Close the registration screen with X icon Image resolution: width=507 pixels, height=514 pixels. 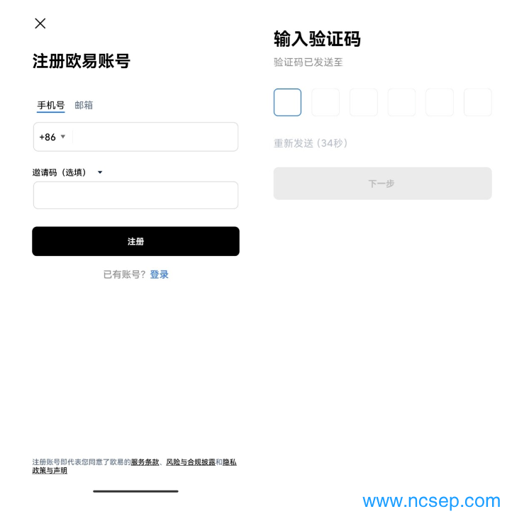(x=40, y=23)
